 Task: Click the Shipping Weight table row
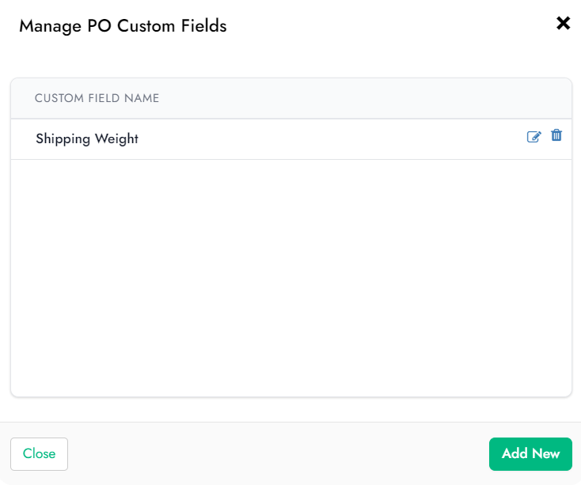tap(291, 139)
